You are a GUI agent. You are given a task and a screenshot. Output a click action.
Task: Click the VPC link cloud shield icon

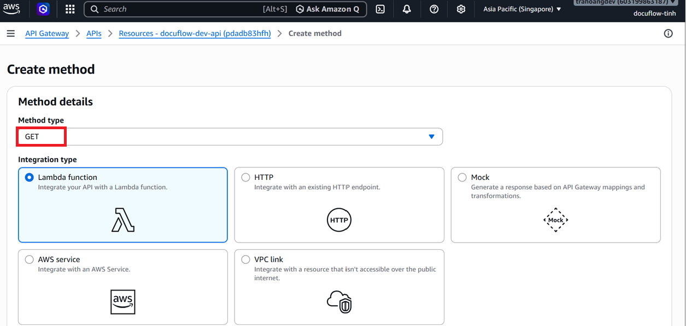pos(339,302)
